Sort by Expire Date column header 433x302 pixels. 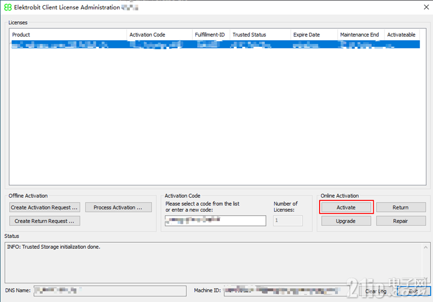(x=314, y=35)
